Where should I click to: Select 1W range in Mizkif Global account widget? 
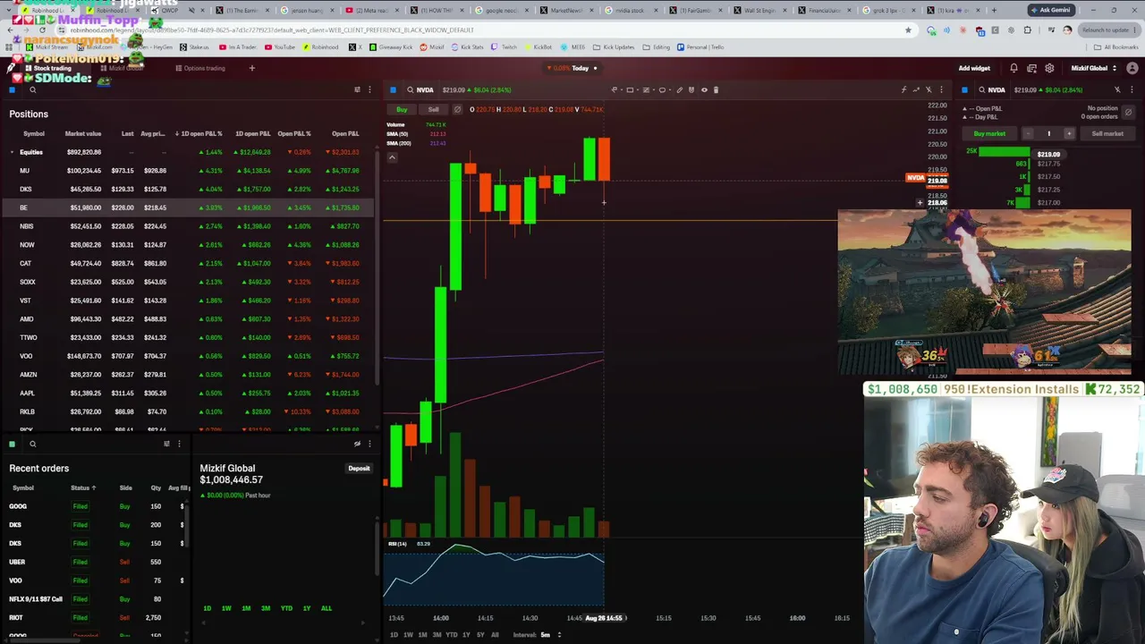point(226,608)
